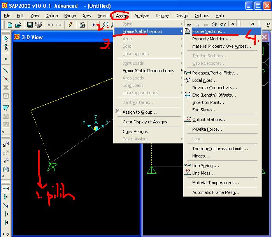
Task: Click the Run Analysis play arrow icon
Action: 93,25
